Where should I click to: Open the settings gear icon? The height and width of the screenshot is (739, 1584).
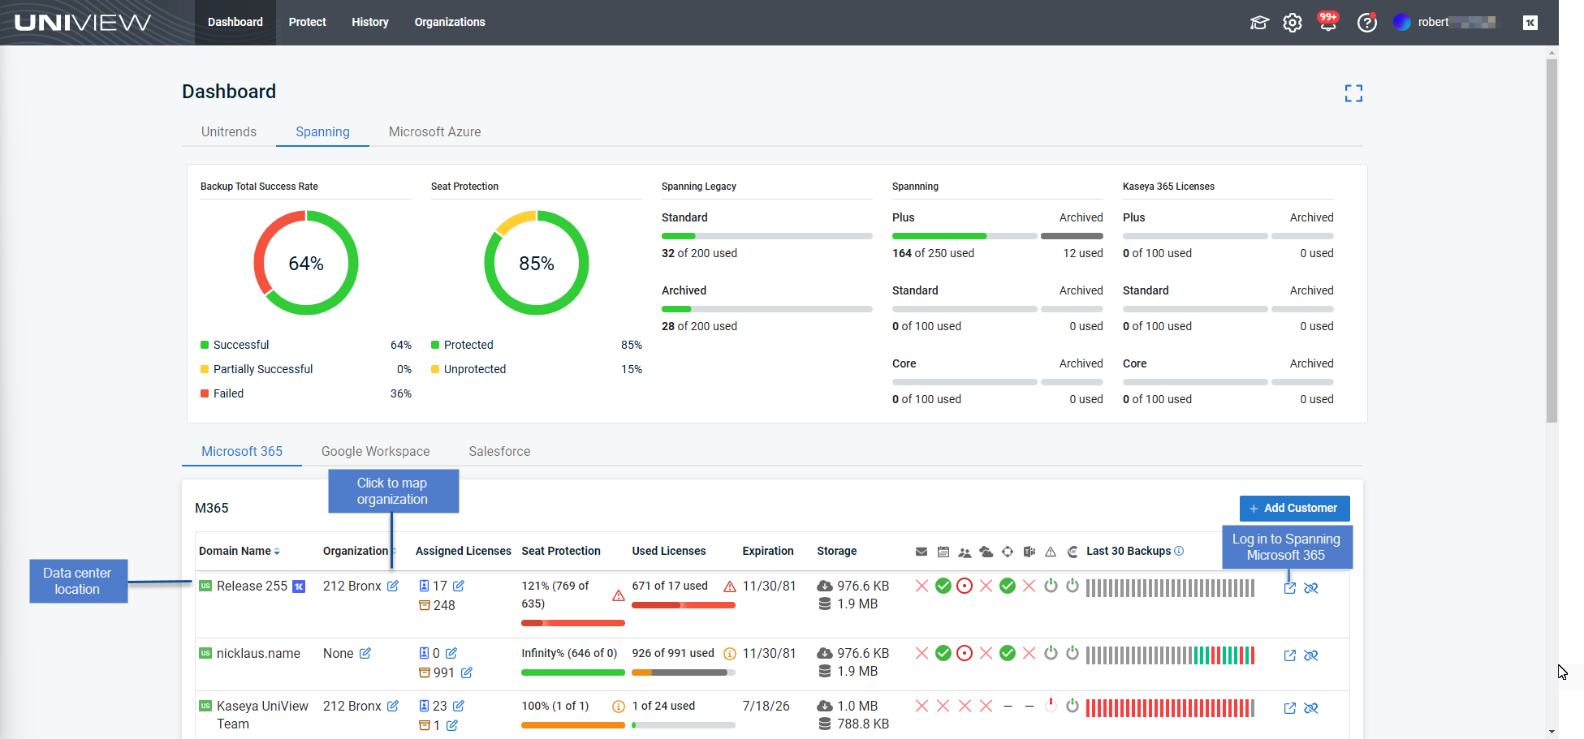(1293, 23)
